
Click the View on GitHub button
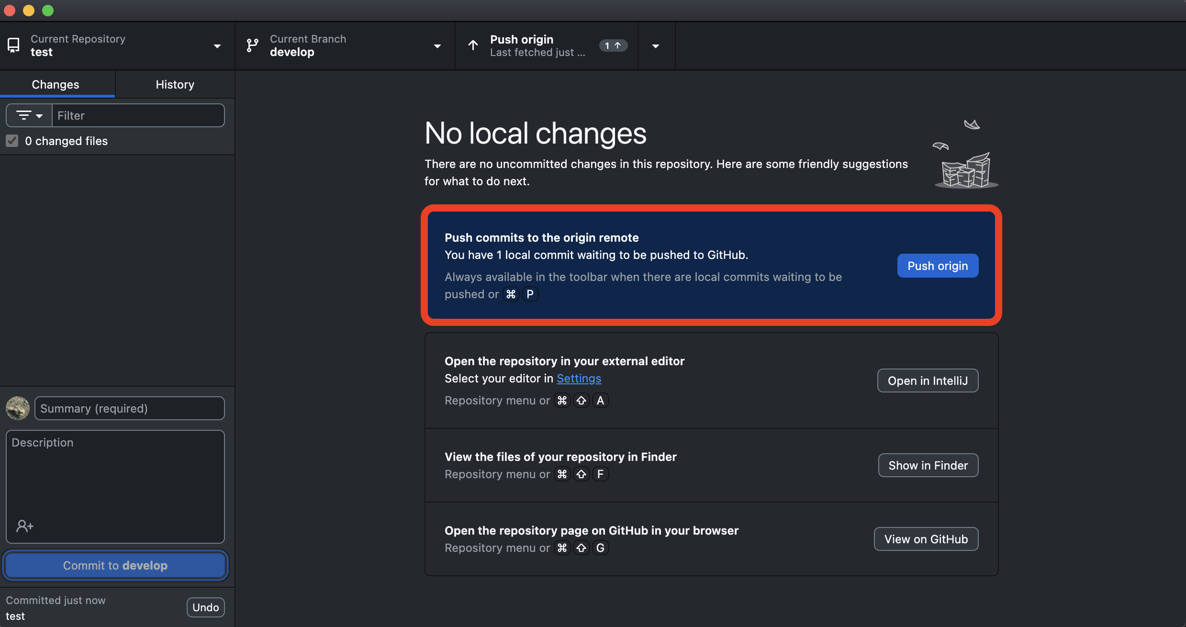(x=926, y=539)
